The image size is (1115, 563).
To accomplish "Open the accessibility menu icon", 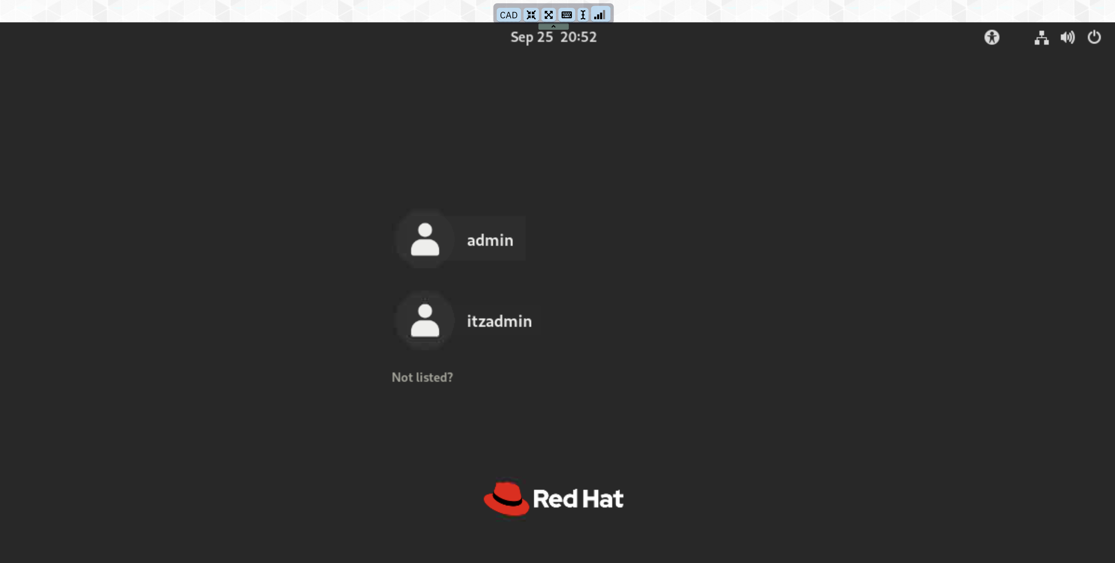I will 992,37.
